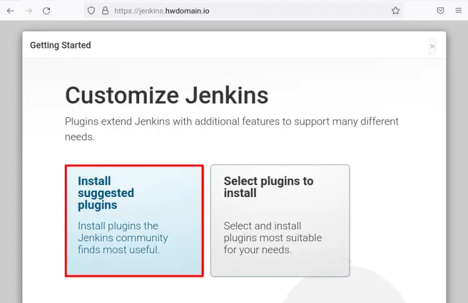Click the browser back arrow
468x303 pixels.
coord(11,11)
